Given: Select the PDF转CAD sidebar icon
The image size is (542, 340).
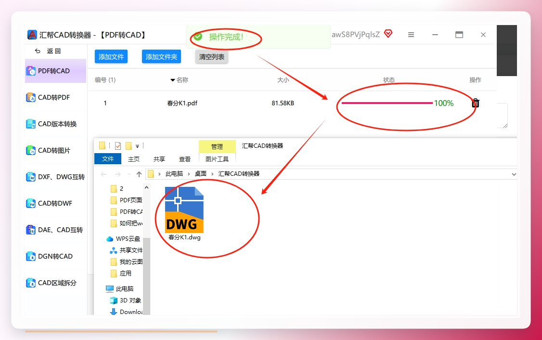Looking at the screenshot, I should (31, 71).
